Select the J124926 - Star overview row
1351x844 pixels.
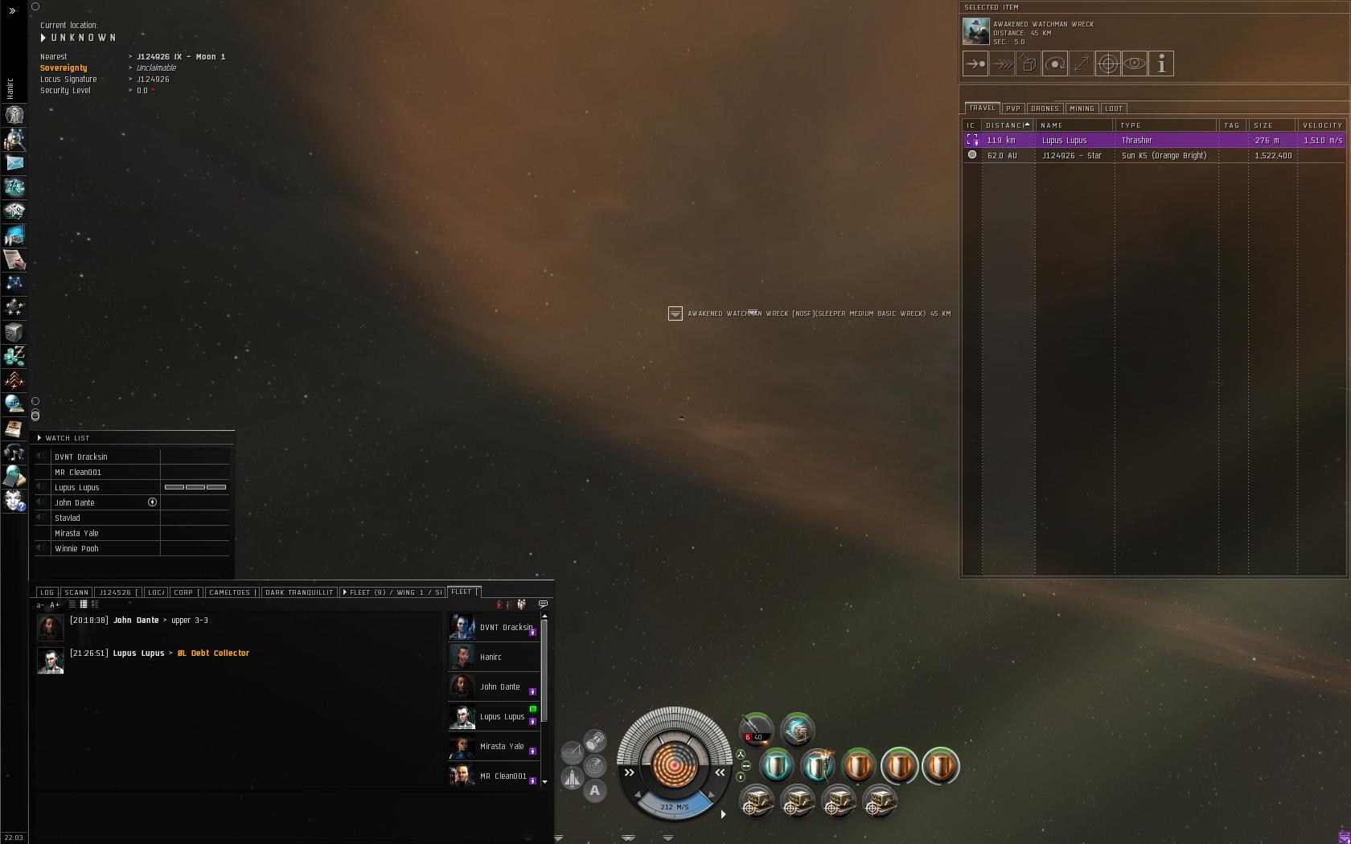(x=1154, y=156)
